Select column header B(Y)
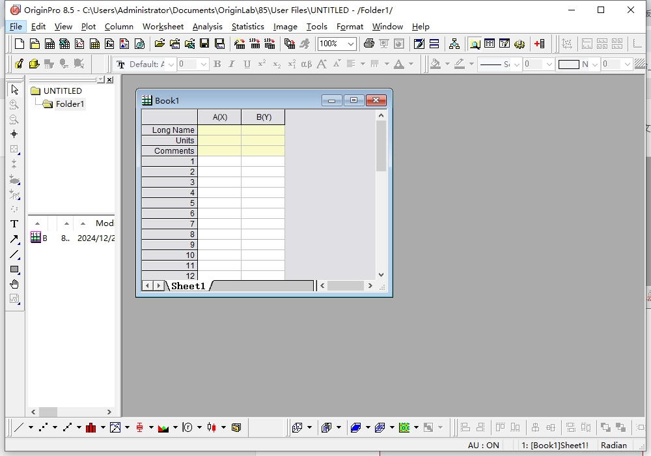Viewport: 651px width, 456px height. (263, 117)
